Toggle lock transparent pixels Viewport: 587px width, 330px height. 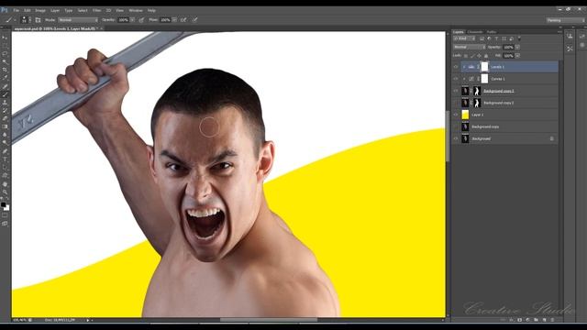466,56
